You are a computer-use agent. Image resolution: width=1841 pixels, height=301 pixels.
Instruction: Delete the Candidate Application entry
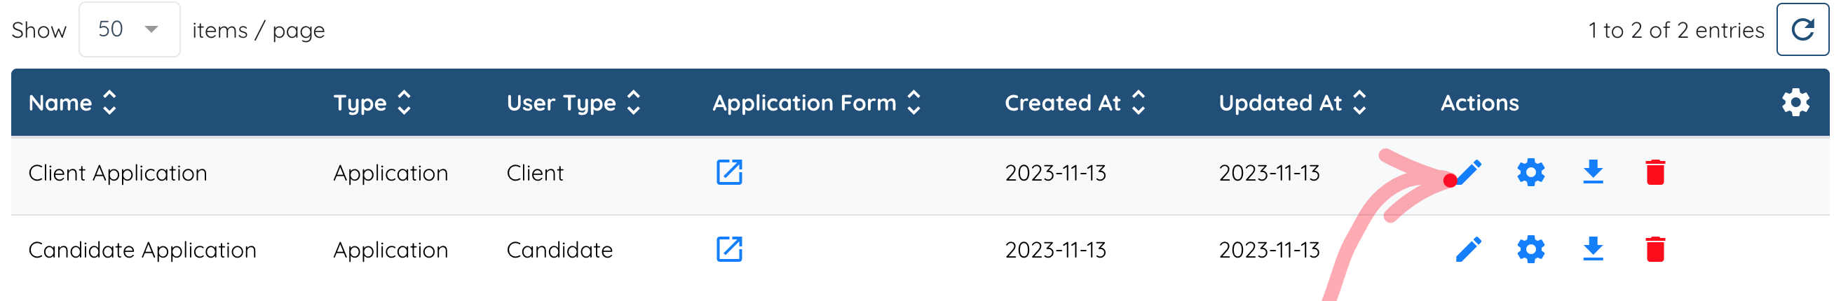click(x=1655, y=250)
